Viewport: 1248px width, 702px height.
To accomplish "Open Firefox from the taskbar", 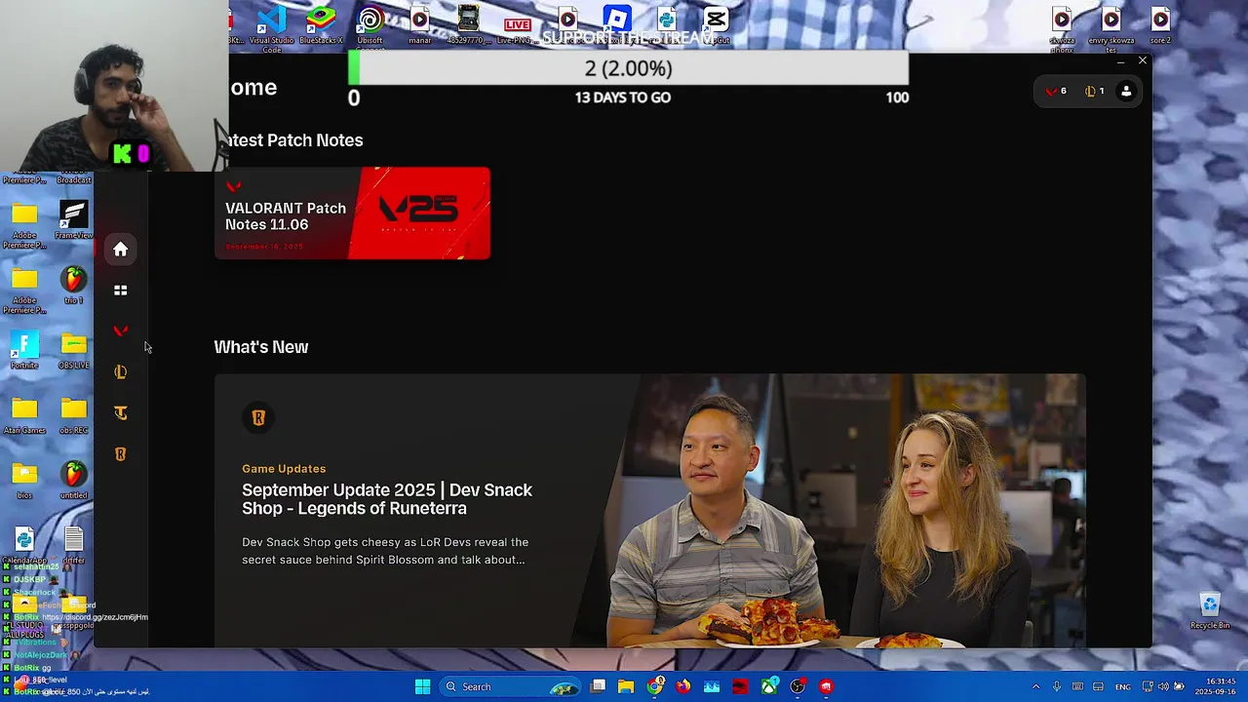I will pos(683,686).
